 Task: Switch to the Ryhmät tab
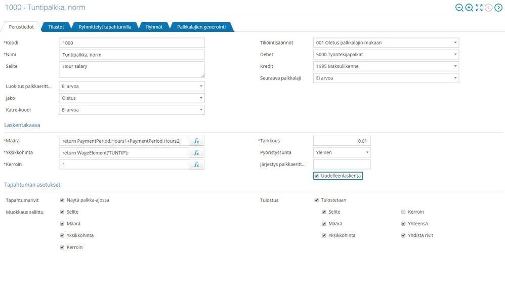coord(154,27)
